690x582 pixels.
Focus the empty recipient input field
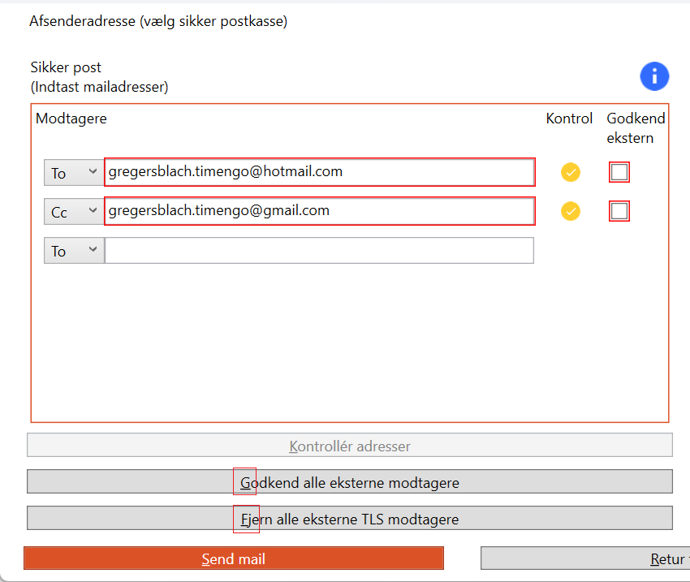319,251
